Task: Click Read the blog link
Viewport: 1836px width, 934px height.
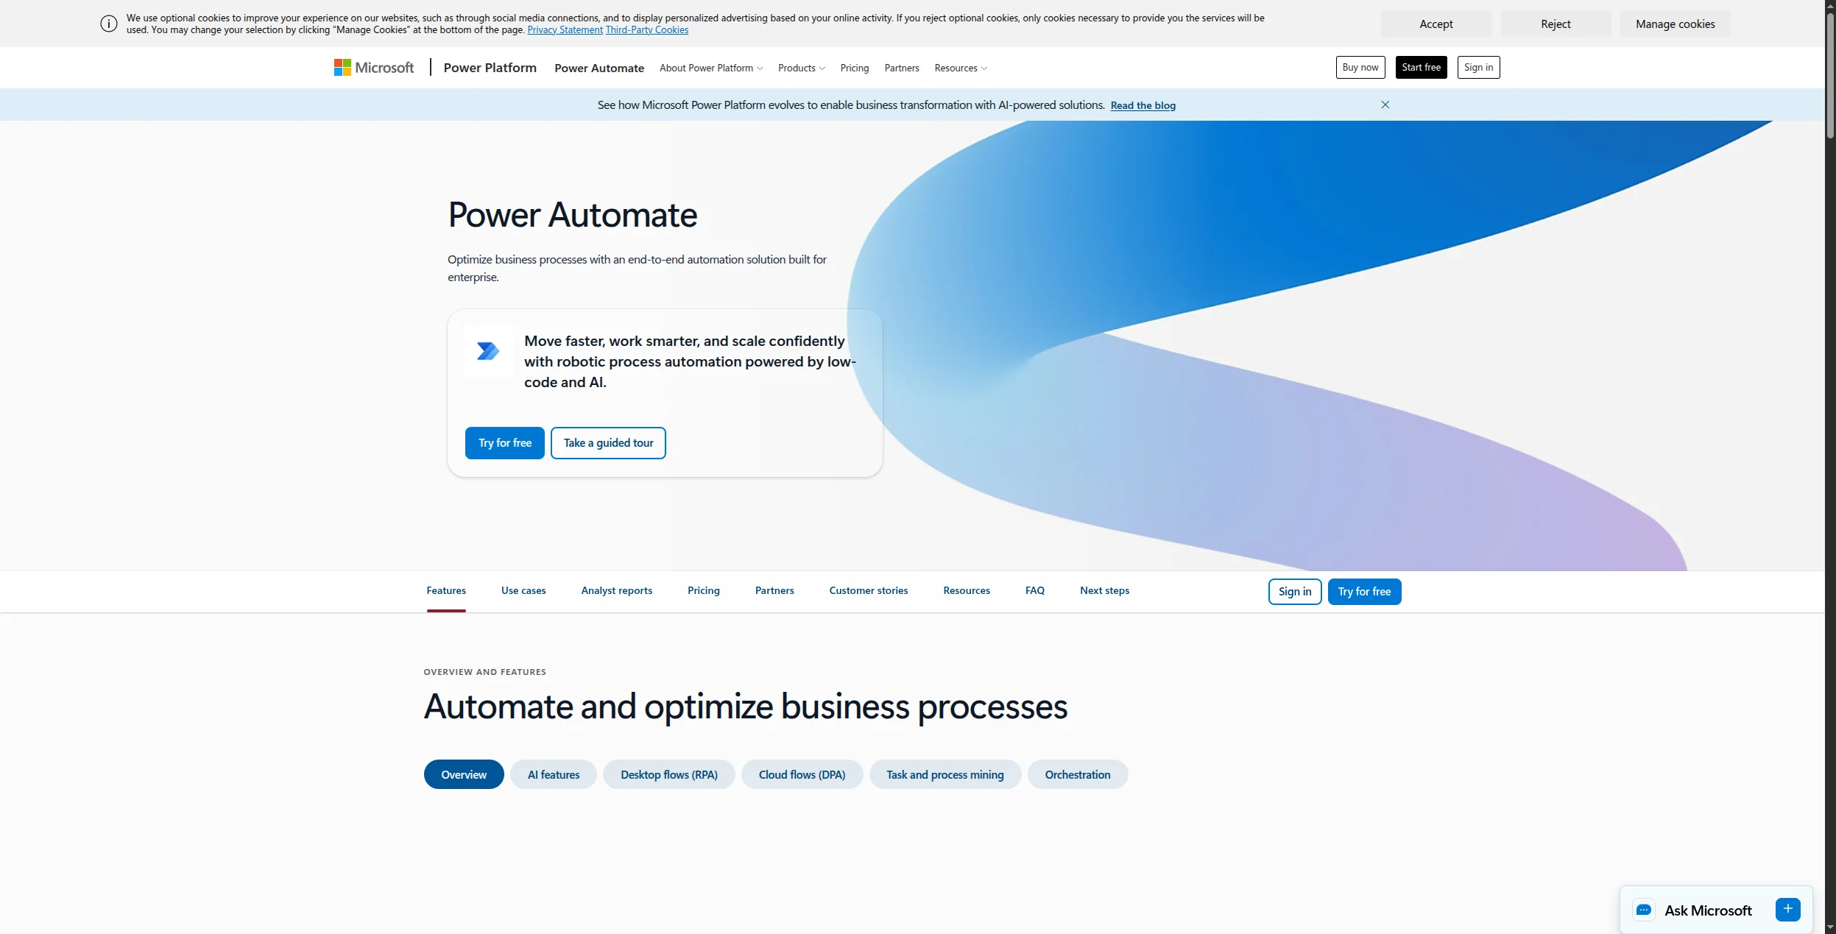Action: click(x=1143, y=105)
